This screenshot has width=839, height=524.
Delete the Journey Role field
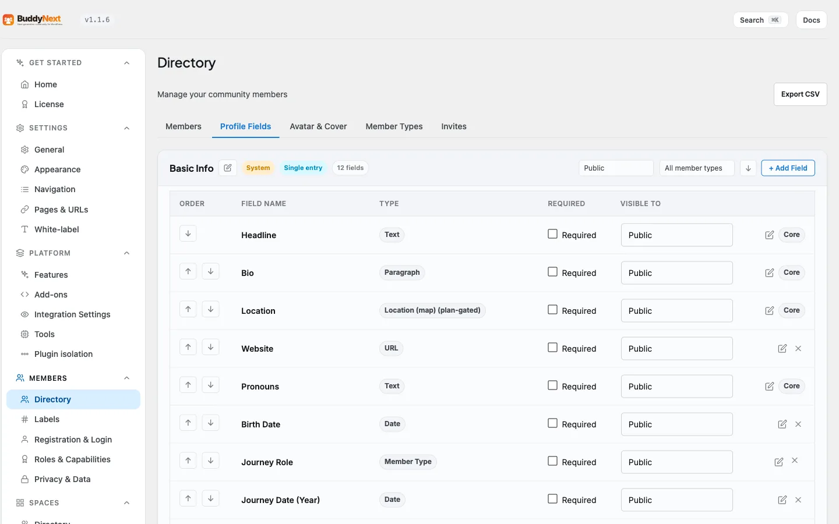point(795,461)
